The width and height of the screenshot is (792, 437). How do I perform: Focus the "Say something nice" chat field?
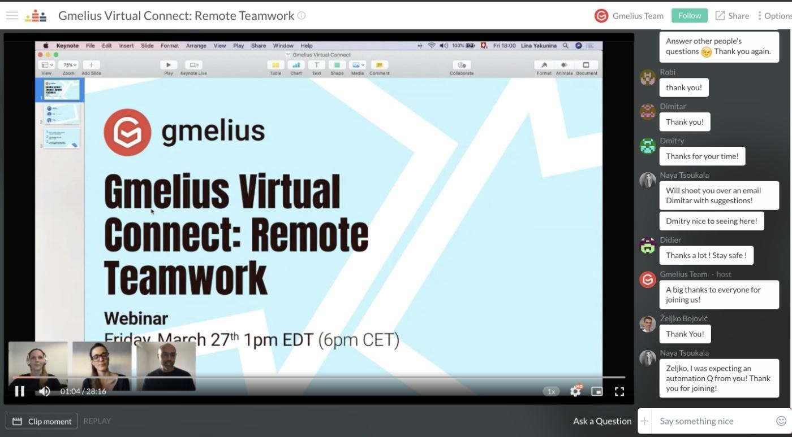714,421
